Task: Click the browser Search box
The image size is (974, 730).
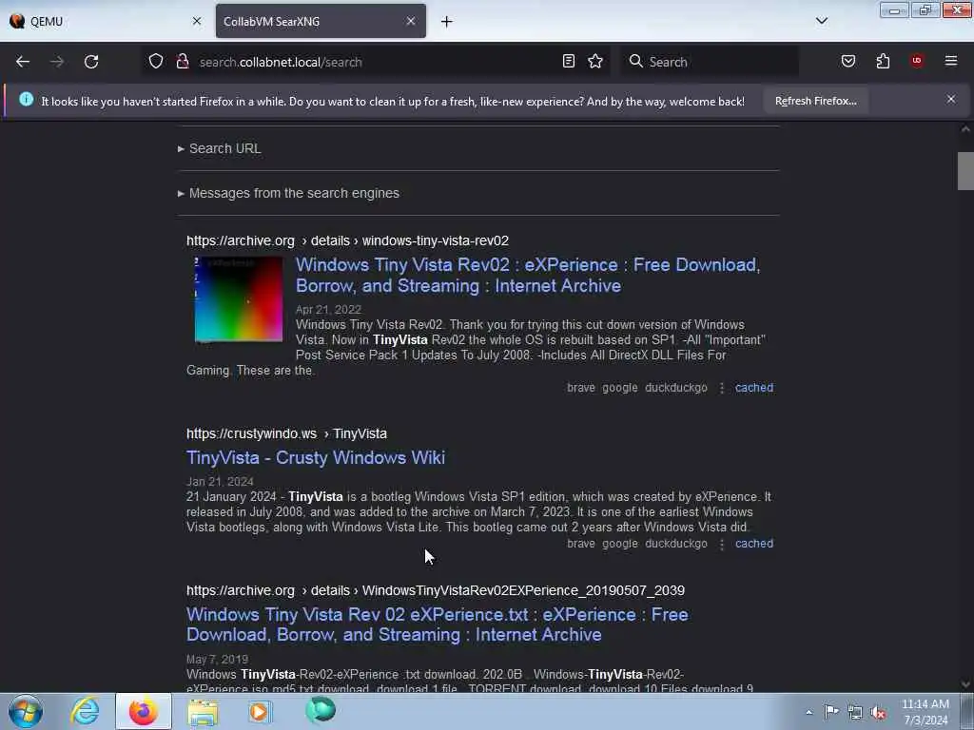Action: pos(710,62)
